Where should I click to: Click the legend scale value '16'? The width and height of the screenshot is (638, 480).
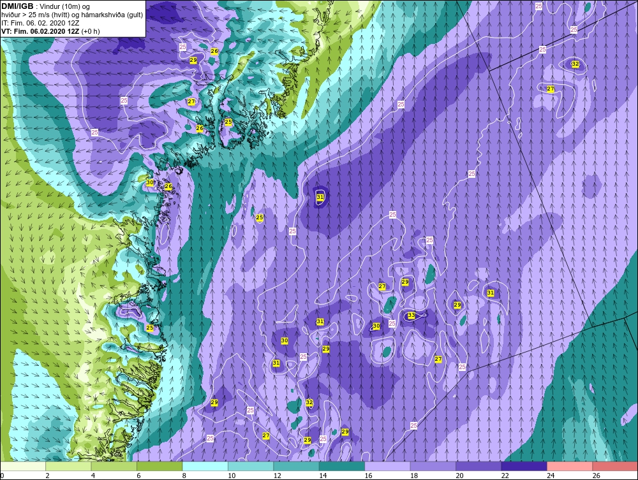tap(368, 476)
